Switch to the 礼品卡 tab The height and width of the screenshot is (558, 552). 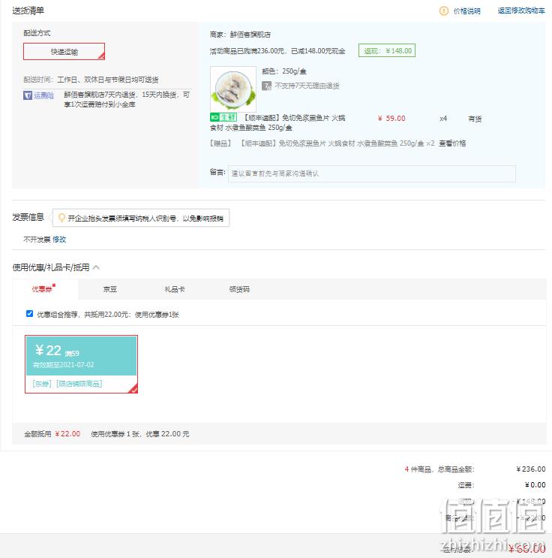click(x=175, y=289)
